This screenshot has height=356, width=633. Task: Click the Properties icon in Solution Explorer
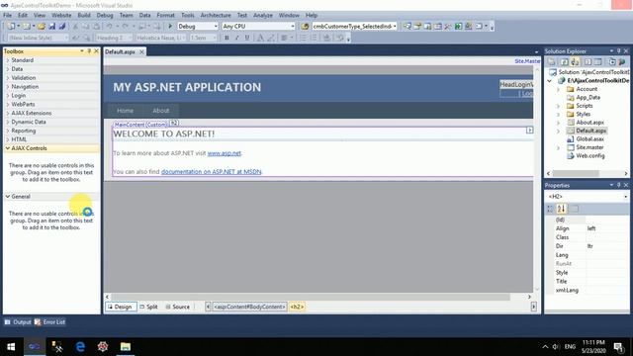tap(552, 61)
